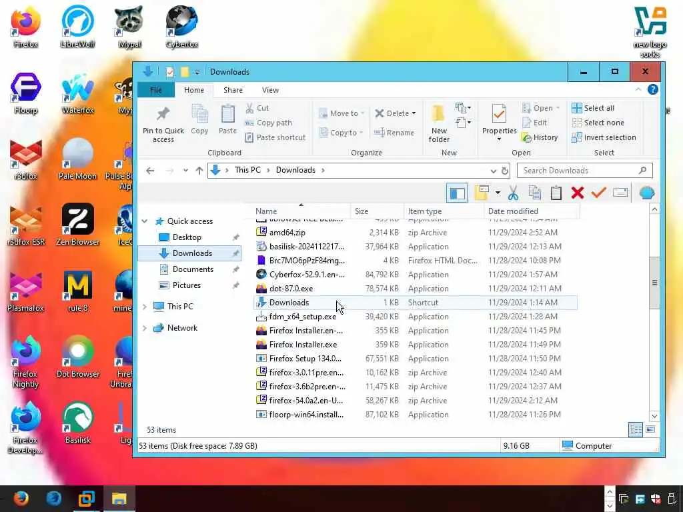The image size is (683, 512).
Task: Open Firefox from the taskbar
Action: [21, 498]
